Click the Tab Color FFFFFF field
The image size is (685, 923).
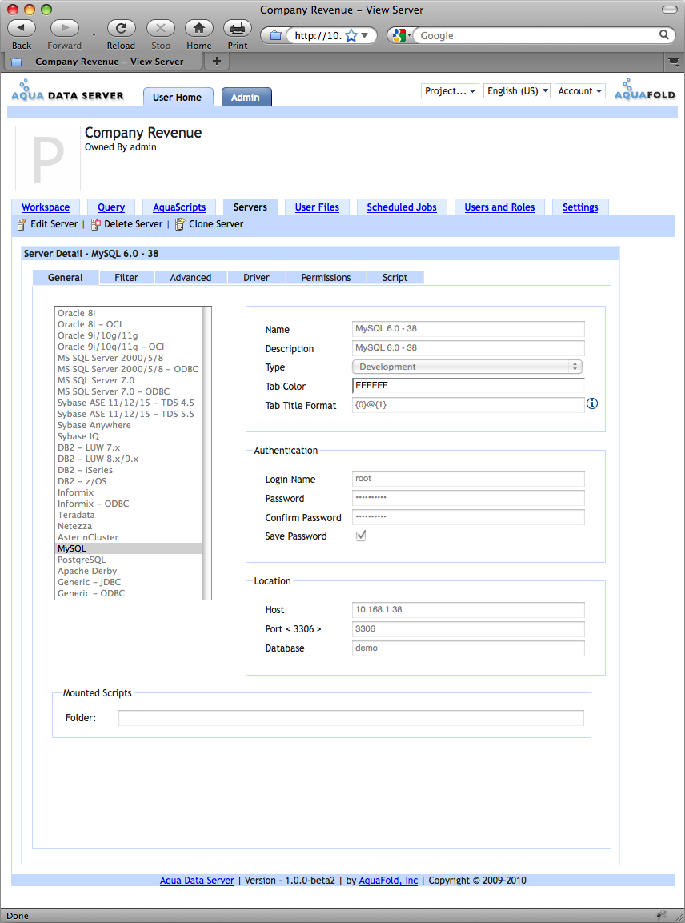(x=468, y=386)
